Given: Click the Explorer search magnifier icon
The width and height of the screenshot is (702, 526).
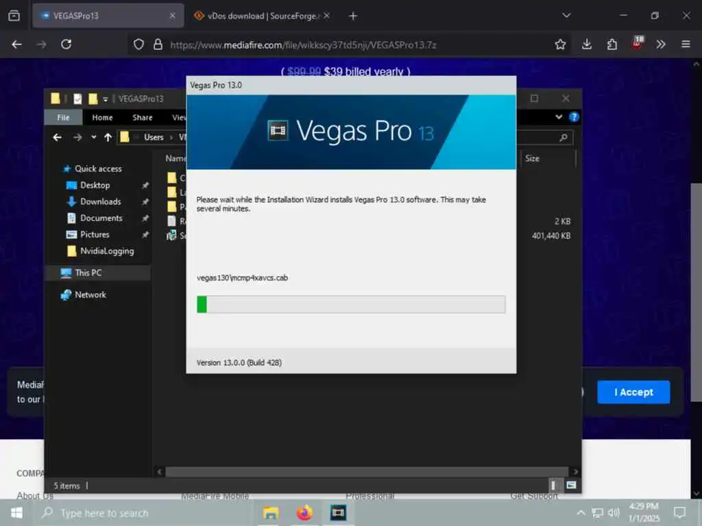Looking at the screenshot, I should pos(564,138).
